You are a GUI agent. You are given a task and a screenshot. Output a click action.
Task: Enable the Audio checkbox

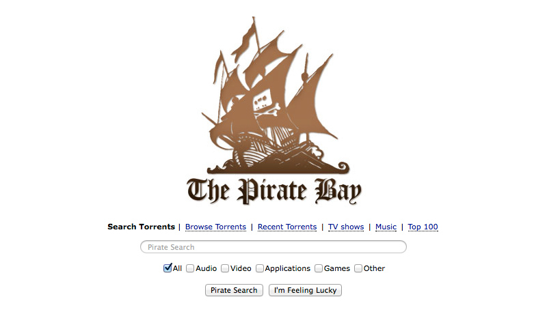click(190, 268)
